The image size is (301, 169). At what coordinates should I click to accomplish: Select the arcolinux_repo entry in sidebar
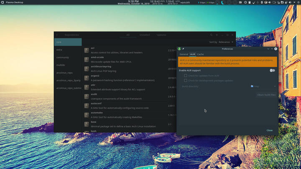(68, 73)
